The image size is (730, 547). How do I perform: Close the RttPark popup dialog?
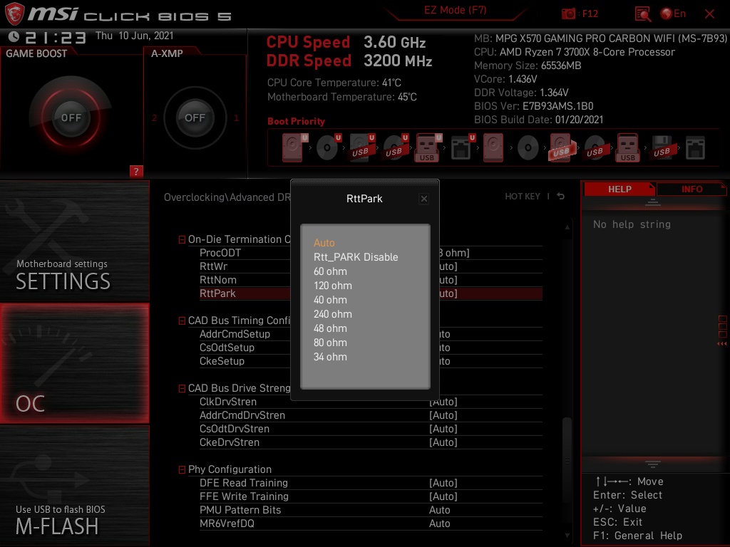point(423,199)
